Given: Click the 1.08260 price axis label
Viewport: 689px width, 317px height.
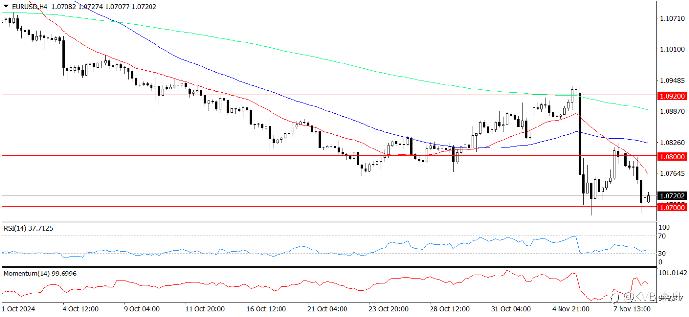Looking at the screenshot, I should (x=672, y=143).
